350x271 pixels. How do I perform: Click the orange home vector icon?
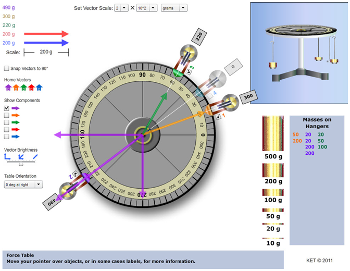(16, 88)
